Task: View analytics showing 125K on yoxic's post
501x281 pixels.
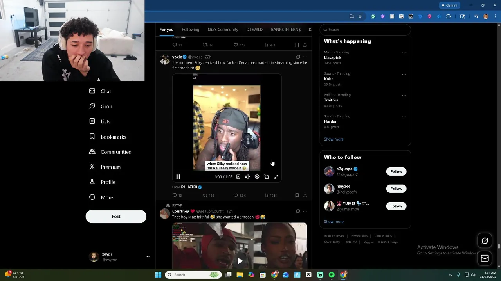Action: tap(270, 195)
